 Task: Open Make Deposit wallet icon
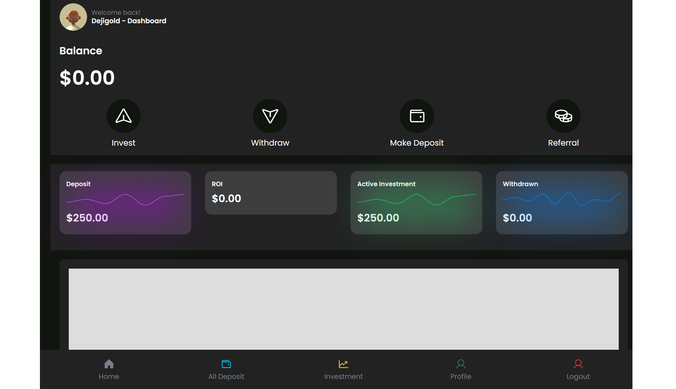click(417, 116)
